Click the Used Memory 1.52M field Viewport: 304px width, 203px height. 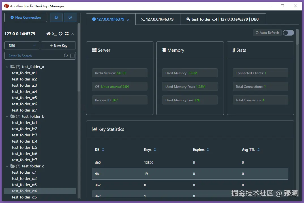tap(190, 73)
